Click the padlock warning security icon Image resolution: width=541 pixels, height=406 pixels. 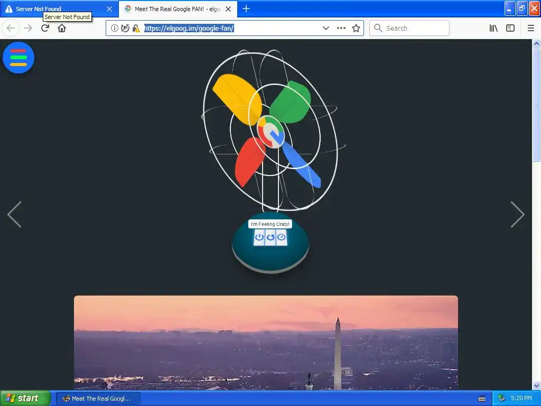136,29
